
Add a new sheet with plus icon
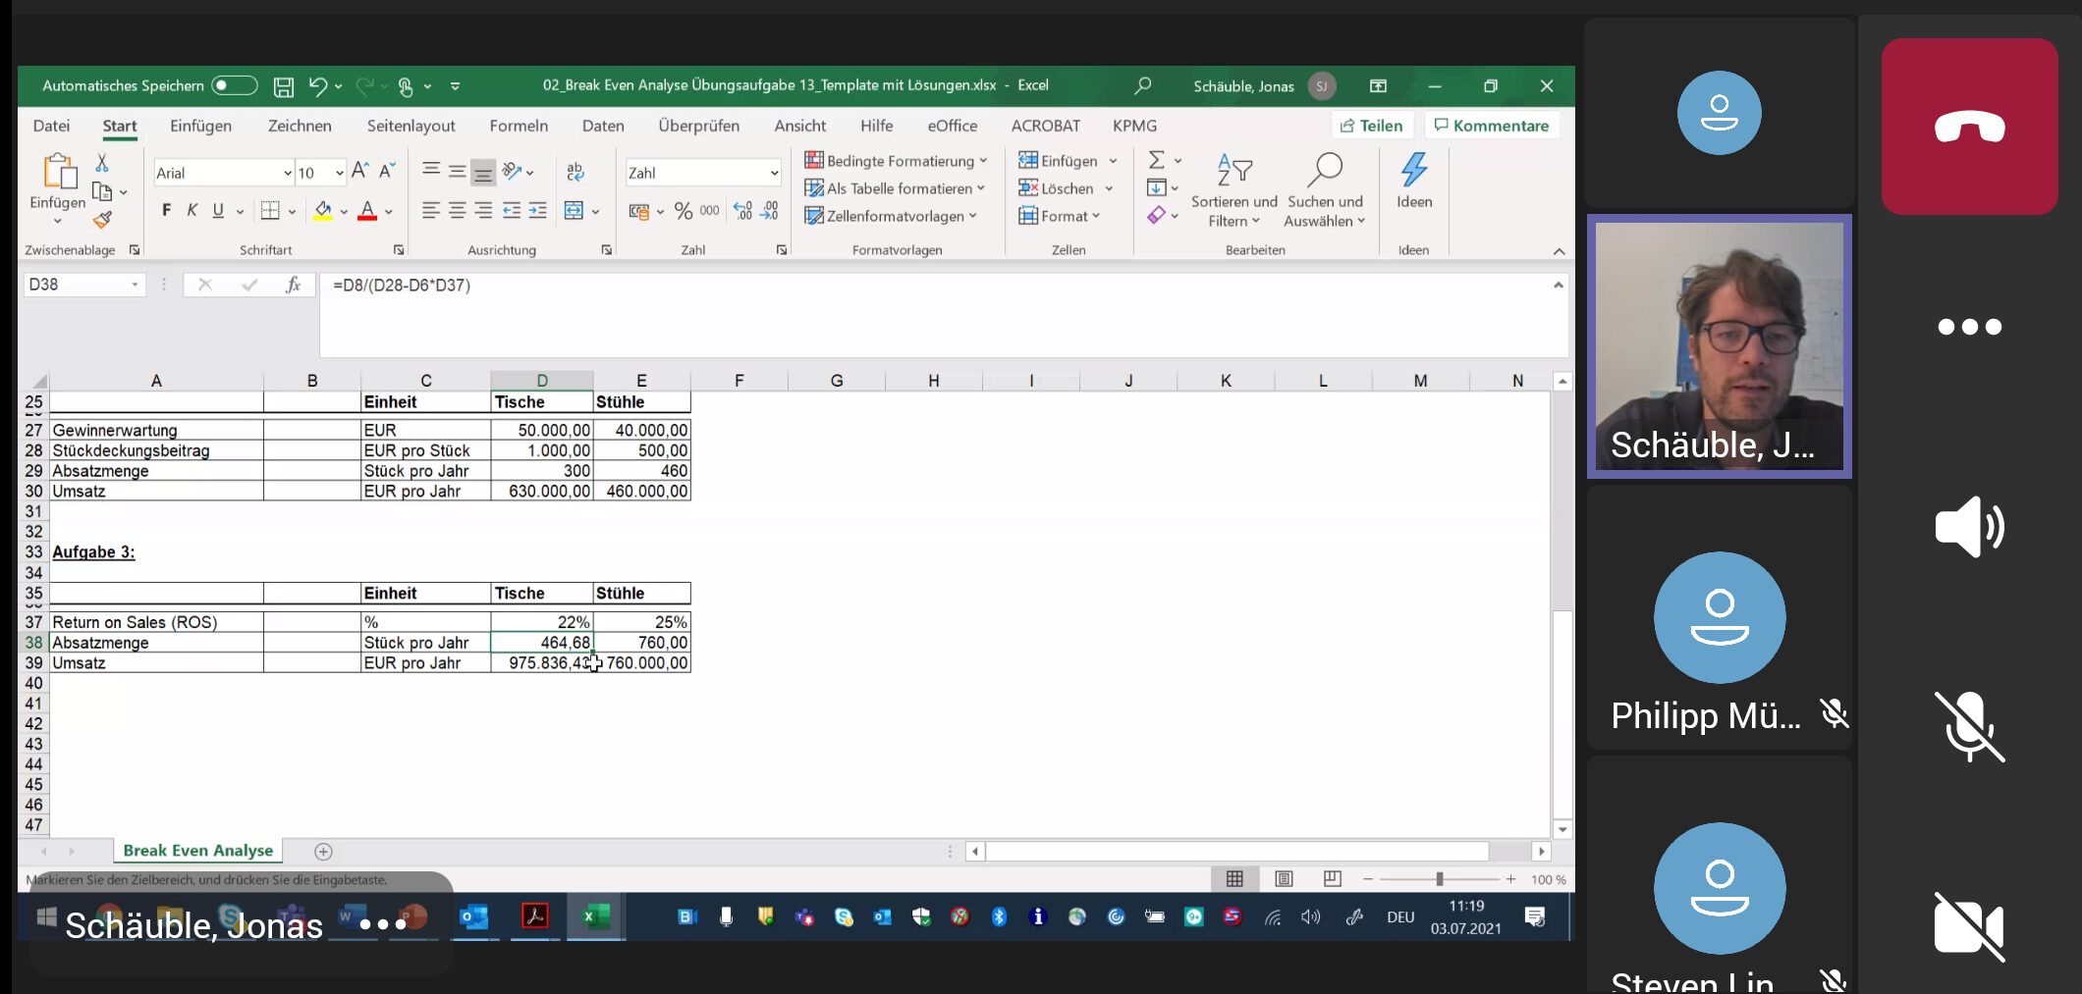[x=323, y=852]
